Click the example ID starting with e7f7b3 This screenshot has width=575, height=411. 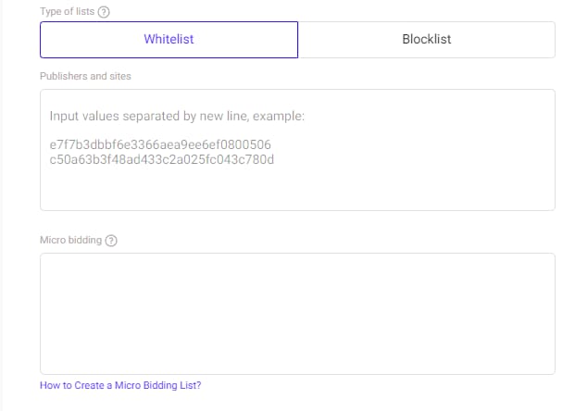(159, 145)
